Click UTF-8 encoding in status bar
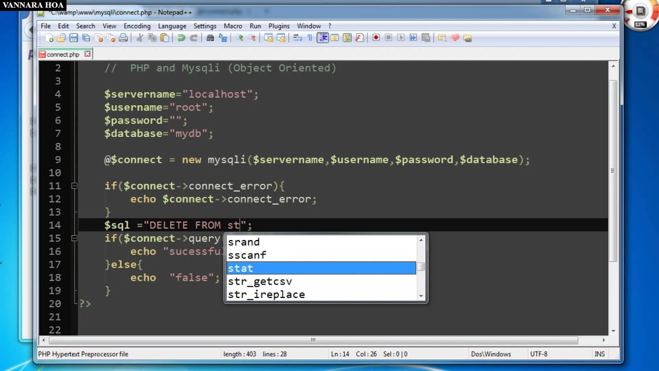Image resolution: width=659 pixels, height=371 pixels. 539,354
